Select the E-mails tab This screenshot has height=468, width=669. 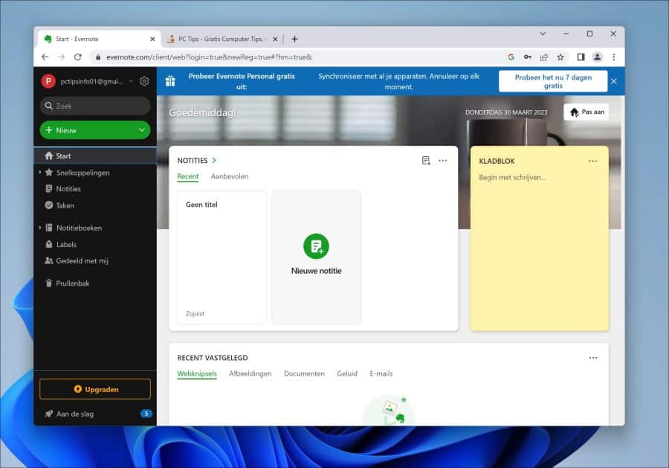tap(381, 374)
